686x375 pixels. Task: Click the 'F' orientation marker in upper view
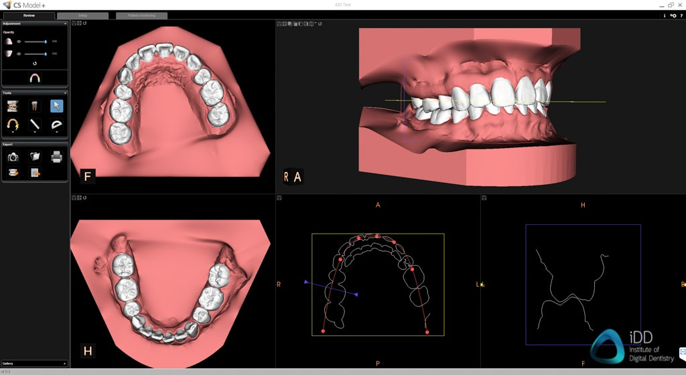[88, 176]
